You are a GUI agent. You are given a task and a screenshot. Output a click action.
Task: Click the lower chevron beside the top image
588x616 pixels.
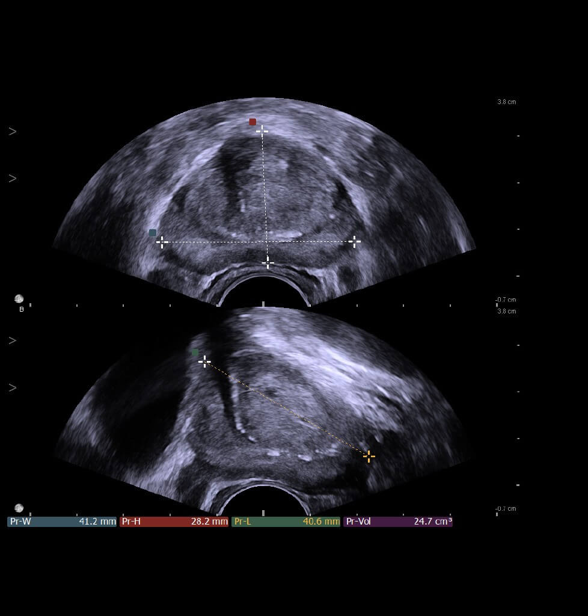pos(12,179)
